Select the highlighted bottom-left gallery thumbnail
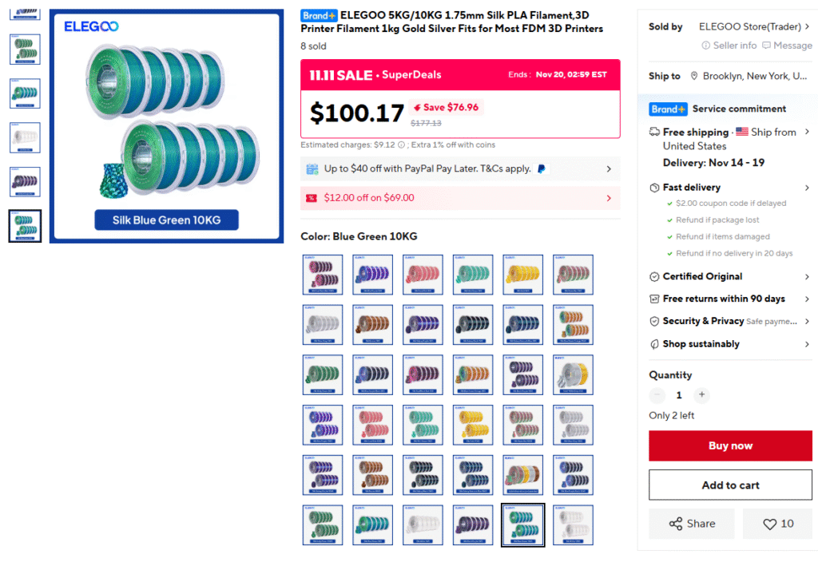Screen dimensions: 818x562 pyautogui.click(x=25, y=226)
